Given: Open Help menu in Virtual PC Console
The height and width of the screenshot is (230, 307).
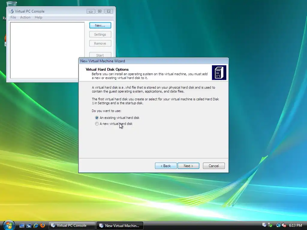Looking at the screenshot, I should point(38,17).
